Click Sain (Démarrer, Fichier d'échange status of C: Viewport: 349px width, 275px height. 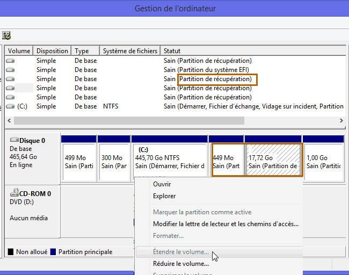253,106
